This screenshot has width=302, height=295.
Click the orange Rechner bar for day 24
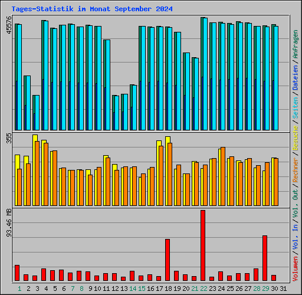pos(223,176)
